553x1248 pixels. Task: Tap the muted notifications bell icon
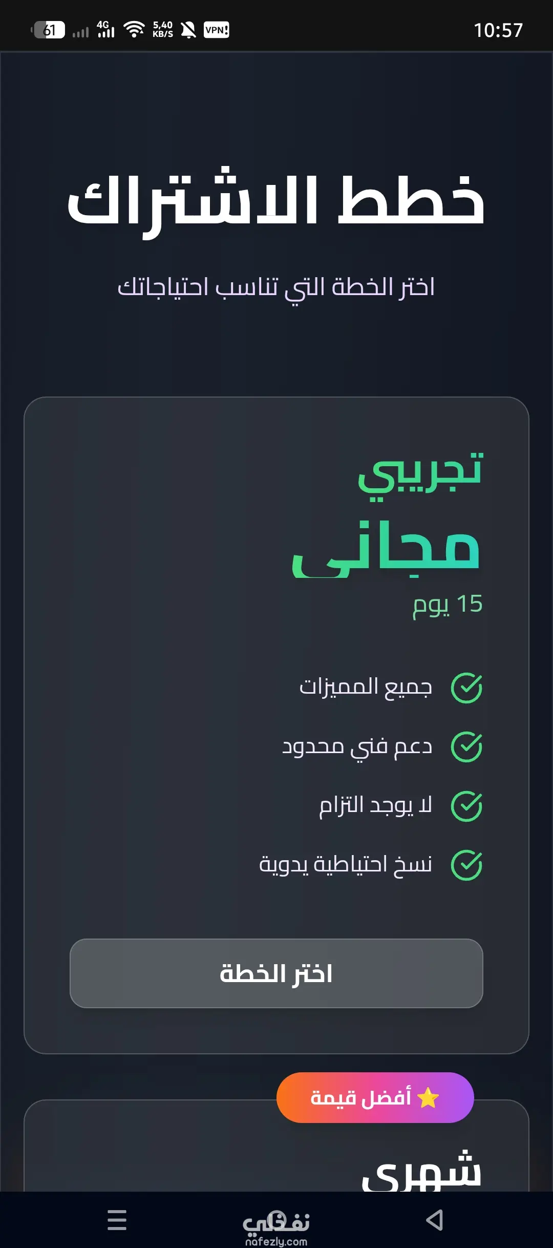click(x=188, y=30)
